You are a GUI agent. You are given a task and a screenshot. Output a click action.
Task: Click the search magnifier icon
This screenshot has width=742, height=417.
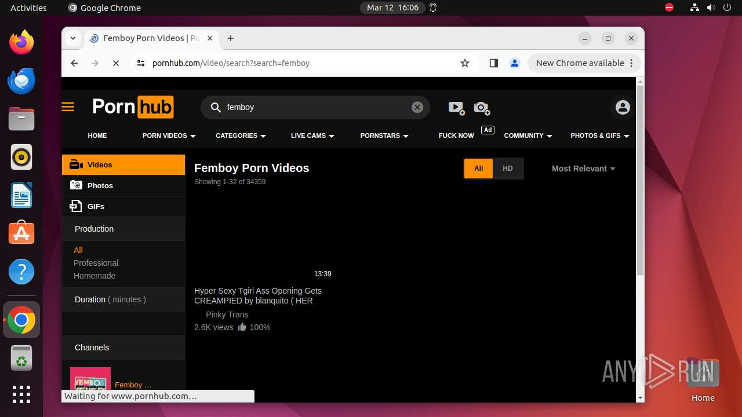coord(216,107)
